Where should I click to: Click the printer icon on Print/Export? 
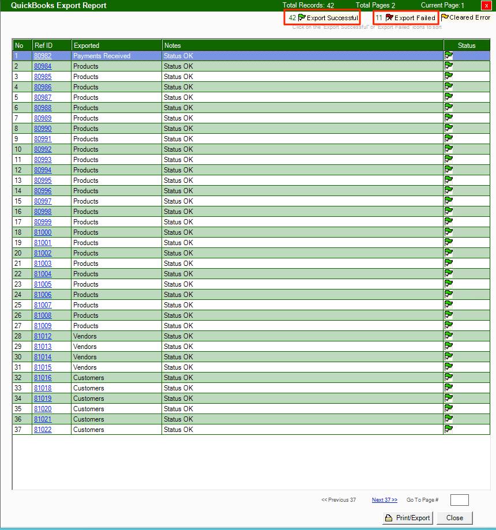click(x=389, y=518)
